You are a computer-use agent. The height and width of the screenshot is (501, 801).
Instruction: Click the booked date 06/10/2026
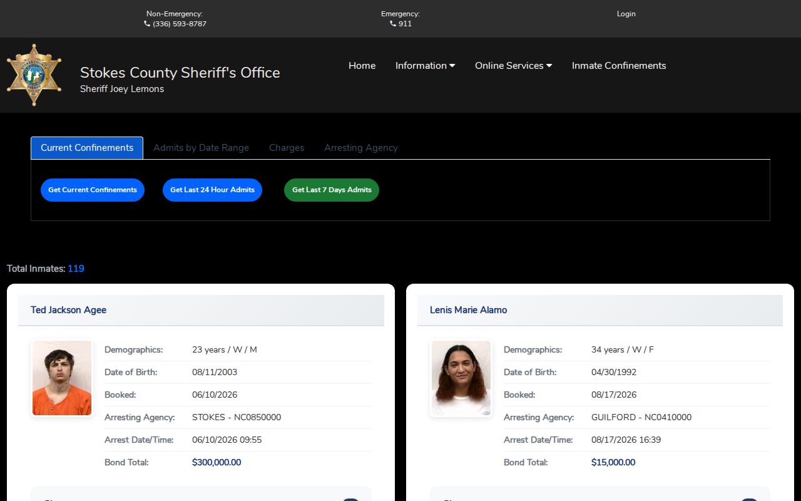[215, 395]
